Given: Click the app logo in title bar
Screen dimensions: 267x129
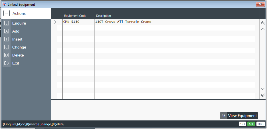Looking at the screenshot, I should point(4,4).
